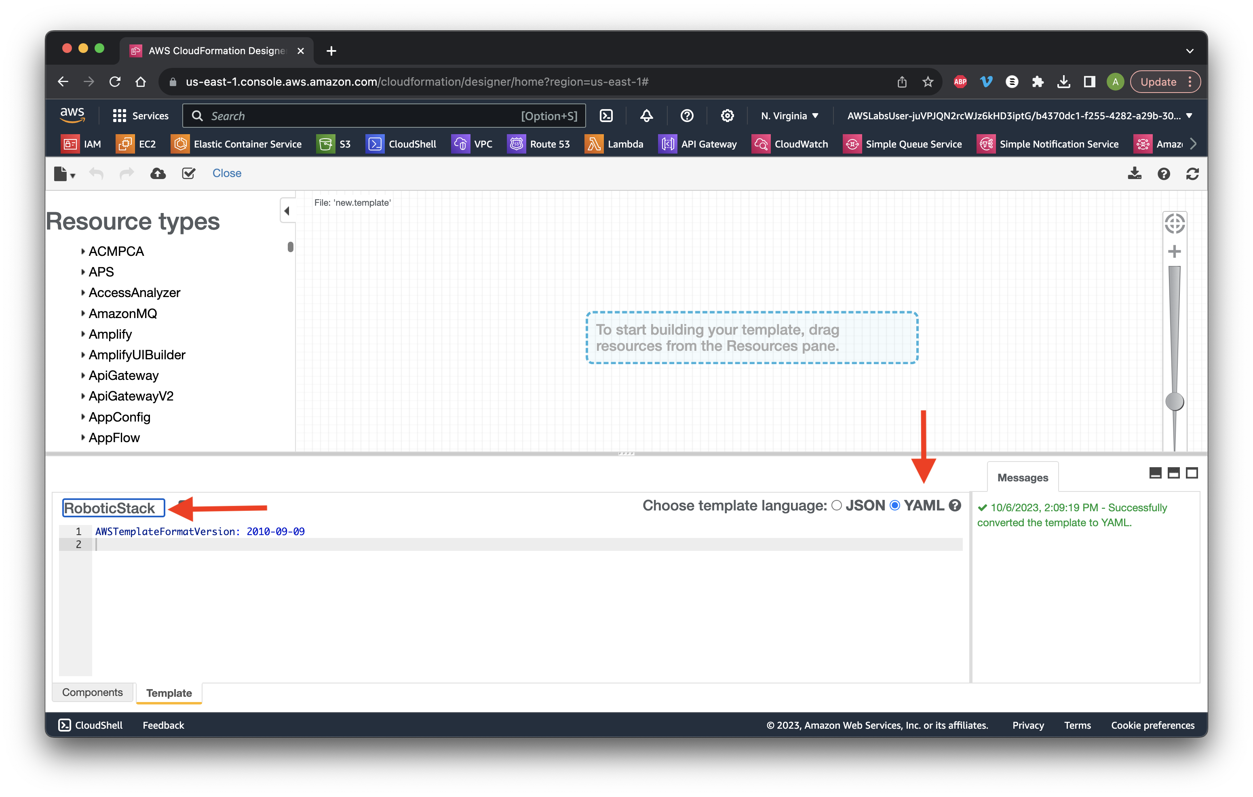Open AWS CloudShell icon in top navigation

(606, 116)
